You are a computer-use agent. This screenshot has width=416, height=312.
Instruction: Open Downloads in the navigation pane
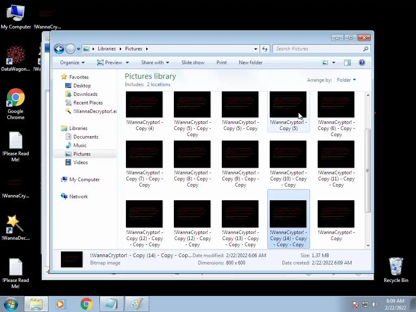tap(85, 94)
